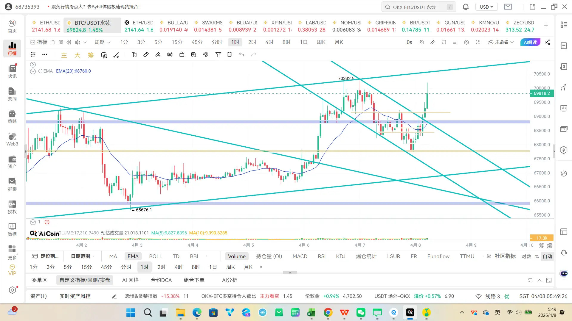
Task: Open the ETF panel in the right sidebar
Action: (563, 129)
